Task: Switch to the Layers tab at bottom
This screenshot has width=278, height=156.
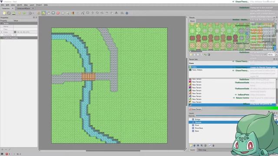Action: click(192, 150)
